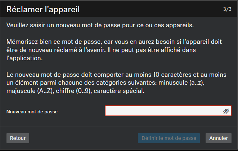Image resolution: width=238 pixels, height=151 pixels.
Task: Toggle password visibility with the crossed-eye icon
Action: (226, 111)
